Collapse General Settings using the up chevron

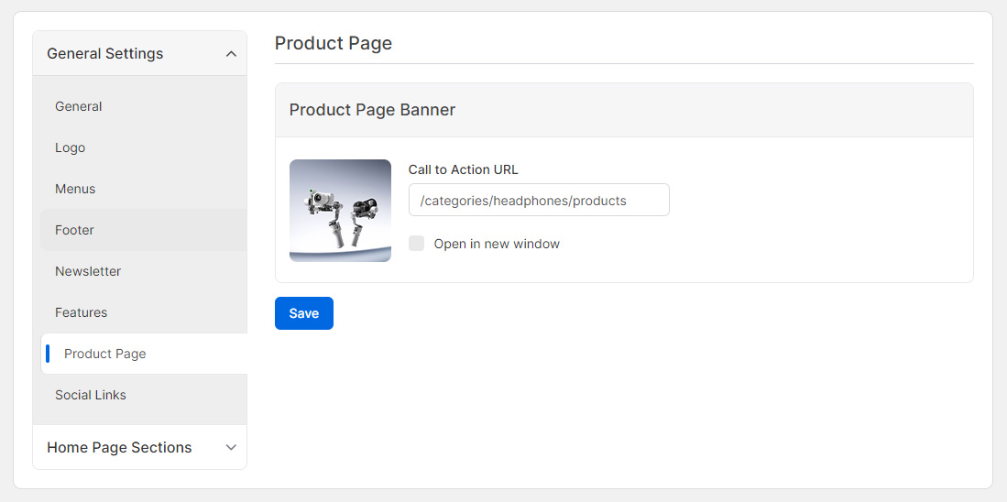point(231,54)
